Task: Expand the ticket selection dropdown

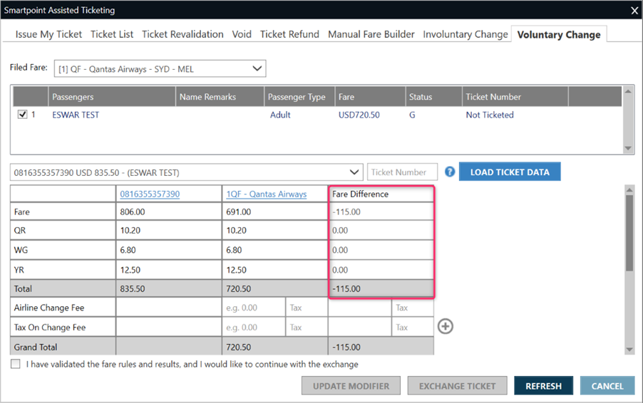Action: 355,172
